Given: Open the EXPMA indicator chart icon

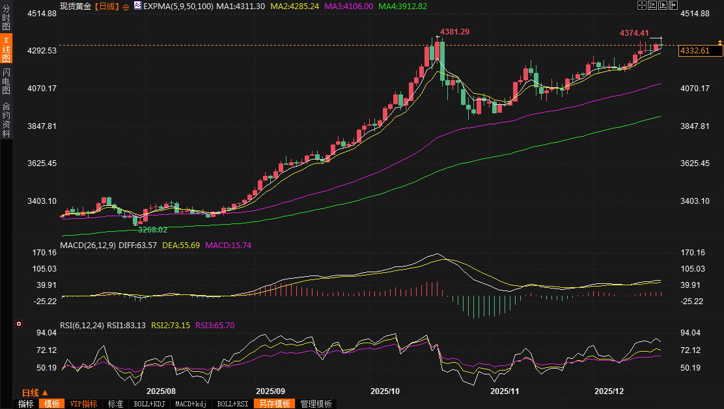Looking at the screenshot, I should 137,5.
